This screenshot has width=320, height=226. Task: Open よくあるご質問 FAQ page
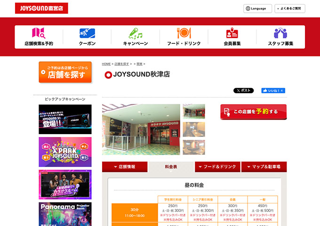(x=290, y=8)
